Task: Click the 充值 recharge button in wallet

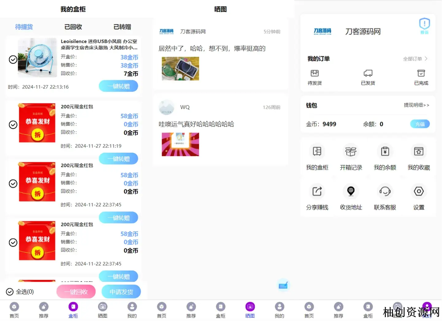Action: click(420, 124)
